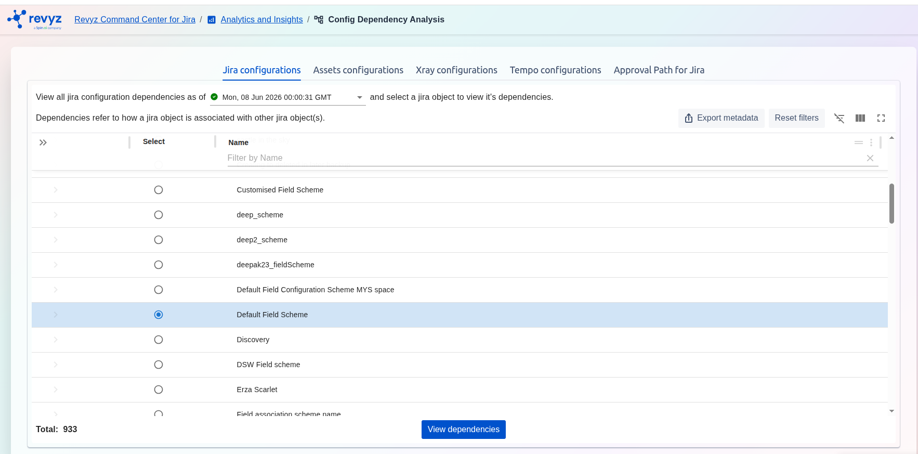Switch to Tempo configurations tab
The image size is (918, 454).
pyautogui.click(x=555, y=70)
